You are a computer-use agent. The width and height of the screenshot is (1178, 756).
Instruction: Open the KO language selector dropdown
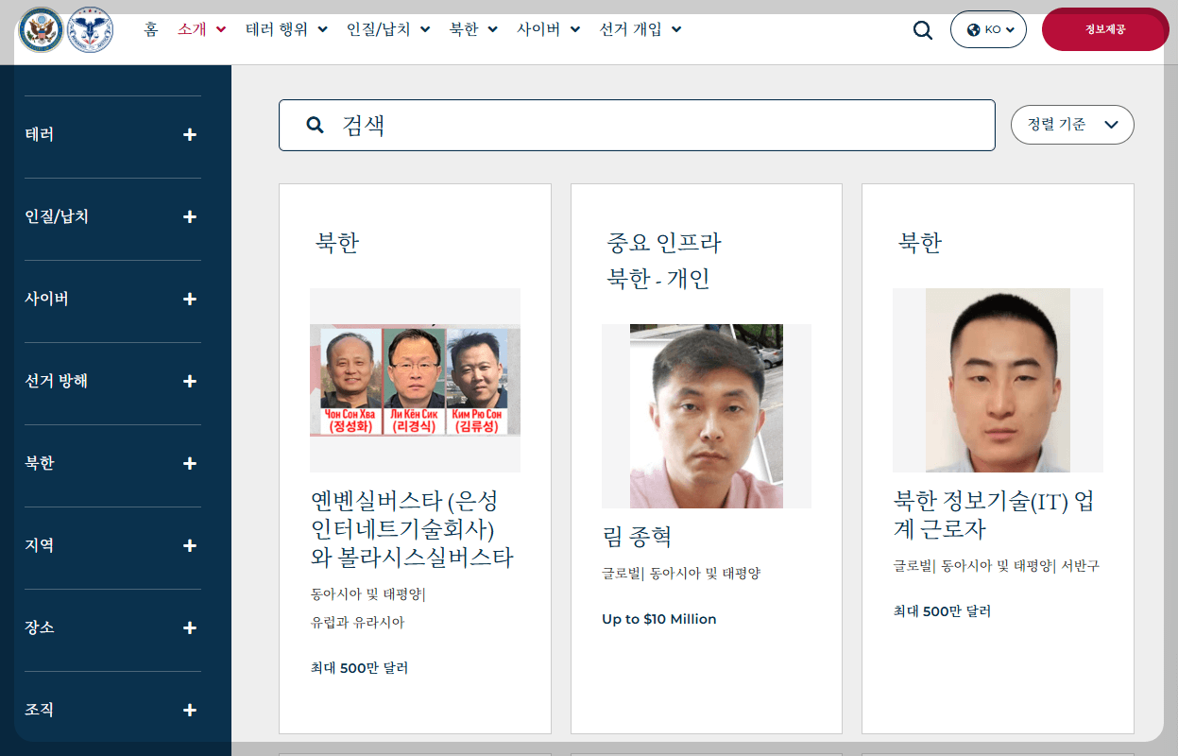988,29
